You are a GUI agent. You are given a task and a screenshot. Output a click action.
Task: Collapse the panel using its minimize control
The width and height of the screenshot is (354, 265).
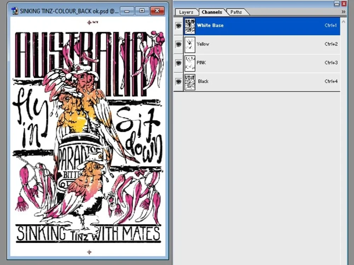tap(337, 3)
